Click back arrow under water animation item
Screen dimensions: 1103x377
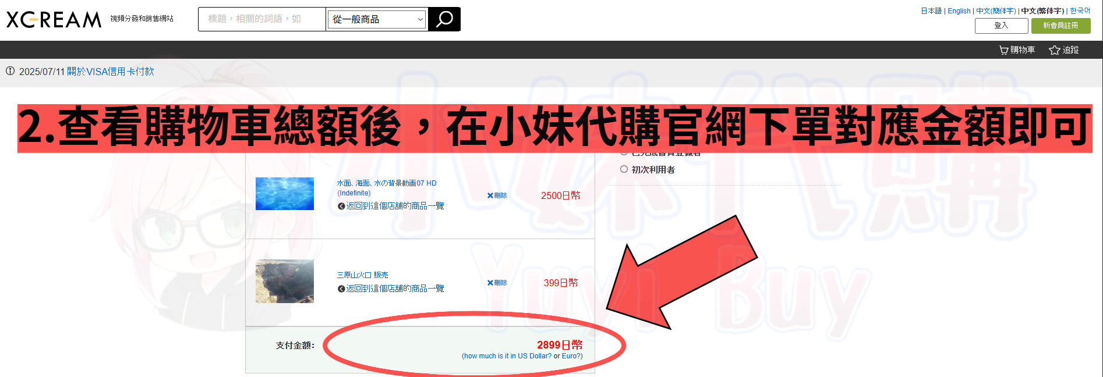(x=341, y=206)
